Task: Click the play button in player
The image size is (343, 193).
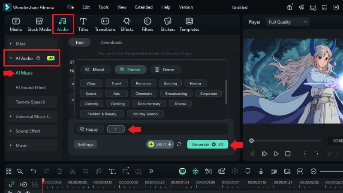Action: coord(276,154)
